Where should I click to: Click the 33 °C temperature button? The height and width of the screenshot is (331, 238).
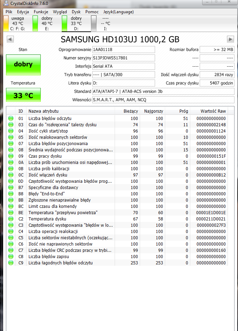23,95
